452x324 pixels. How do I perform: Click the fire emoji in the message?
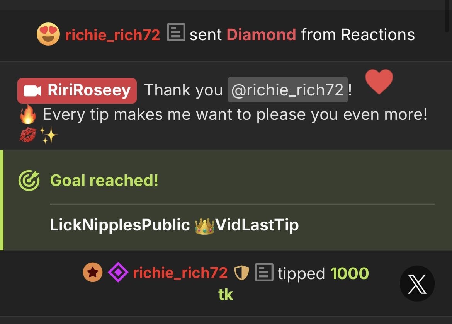click(28, 114)
